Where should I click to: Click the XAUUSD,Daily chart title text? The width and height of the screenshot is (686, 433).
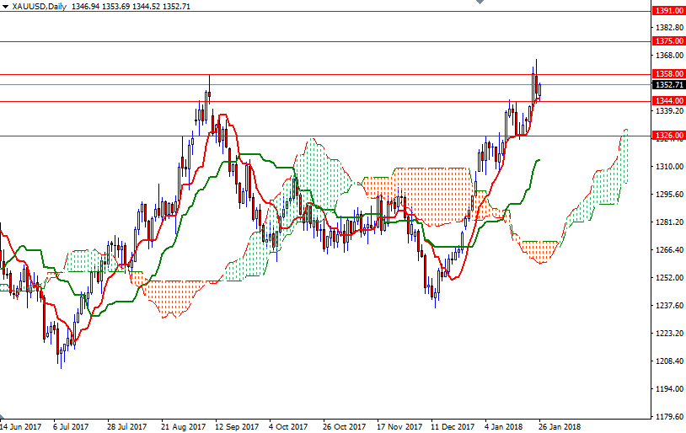tap(40, 6)
